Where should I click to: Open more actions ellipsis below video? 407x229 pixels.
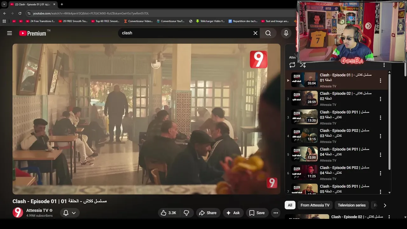pos(276,213)
